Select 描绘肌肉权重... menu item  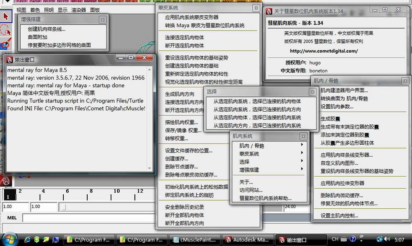point(181,122)
